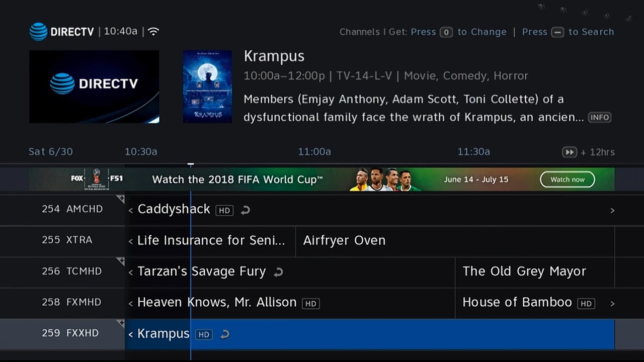Click the left arrow before Krampus in guide
The width and height of the screenshot is (644, 362).
130,334
